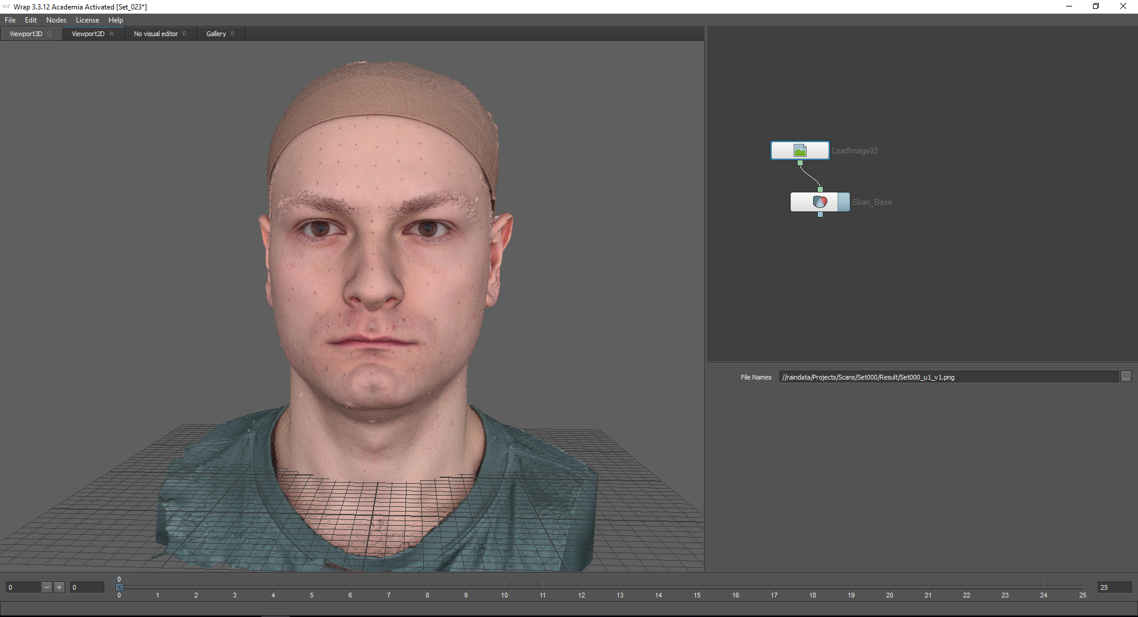The image size is (1138, 617).
Task: Increase frame with the plus button
Action: pyautogui.click(x=59, y=587)
